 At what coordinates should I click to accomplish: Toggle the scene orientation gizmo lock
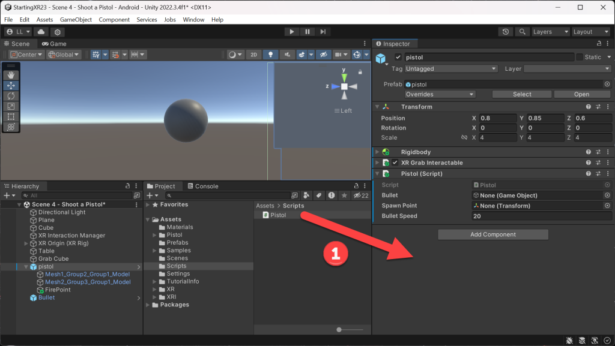click(360, 72)
